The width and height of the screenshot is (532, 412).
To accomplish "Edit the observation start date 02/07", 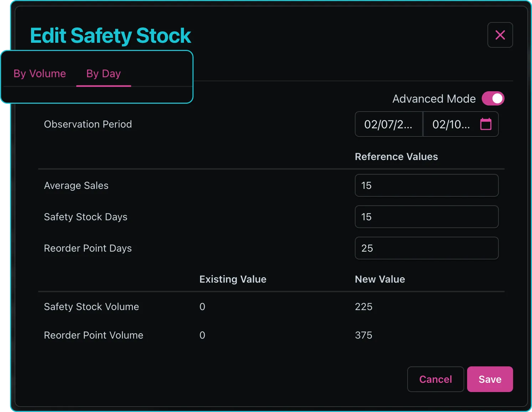I will click(388, 124).
